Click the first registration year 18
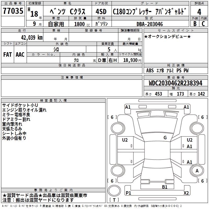 34,14
